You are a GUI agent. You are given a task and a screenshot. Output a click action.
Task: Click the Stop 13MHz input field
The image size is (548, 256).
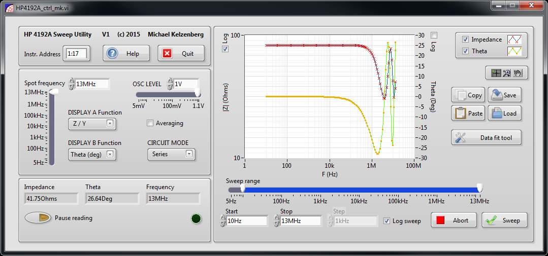[300, 221]
